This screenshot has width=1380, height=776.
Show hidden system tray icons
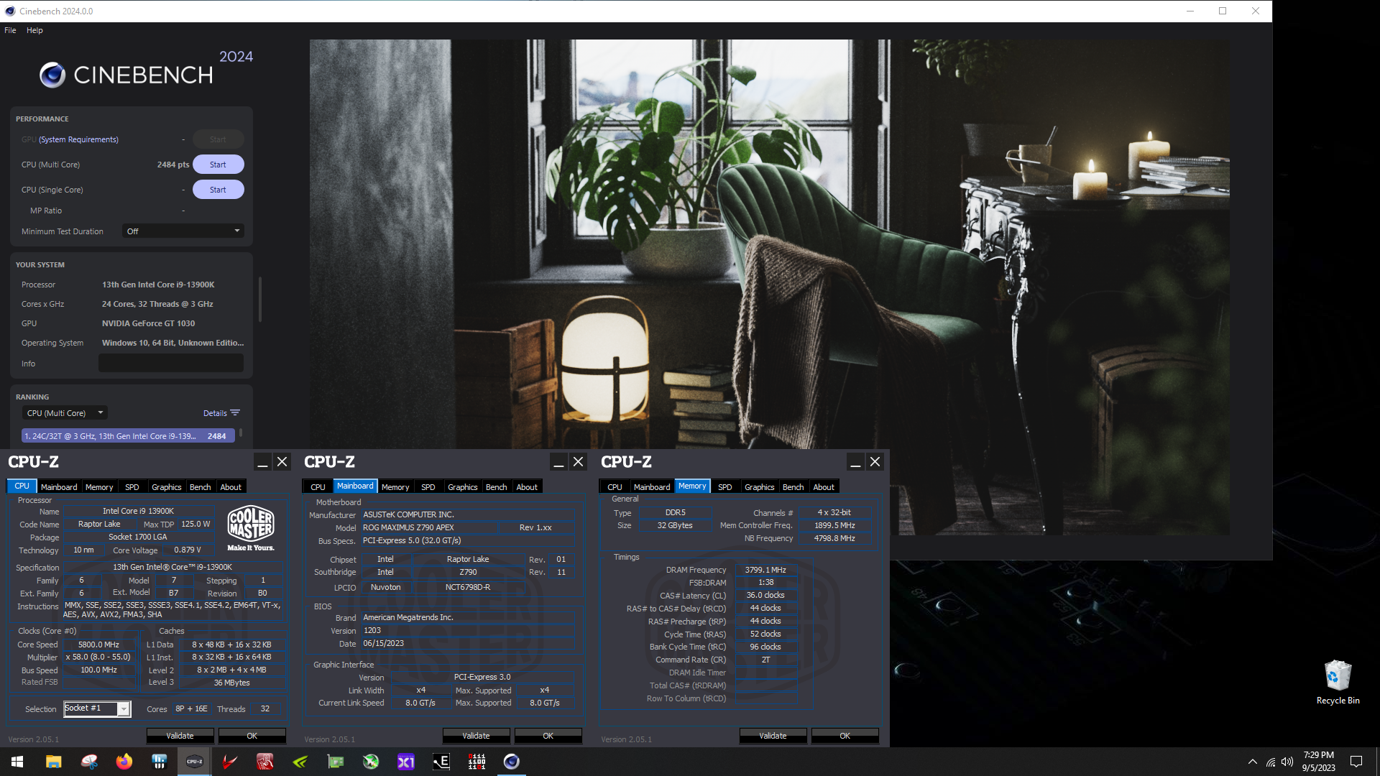[x=1253, y=762]
